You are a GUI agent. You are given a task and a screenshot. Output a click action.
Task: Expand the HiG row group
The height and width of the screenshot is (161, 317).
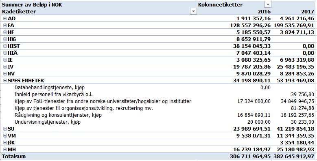pos(5,39)
